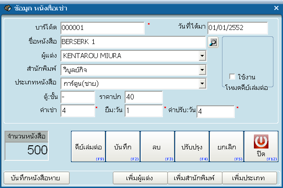The height and width of the screenshot is (188, 283).
Task: Click the บันทึก (F2) save button
Action: tap(123, 147)
